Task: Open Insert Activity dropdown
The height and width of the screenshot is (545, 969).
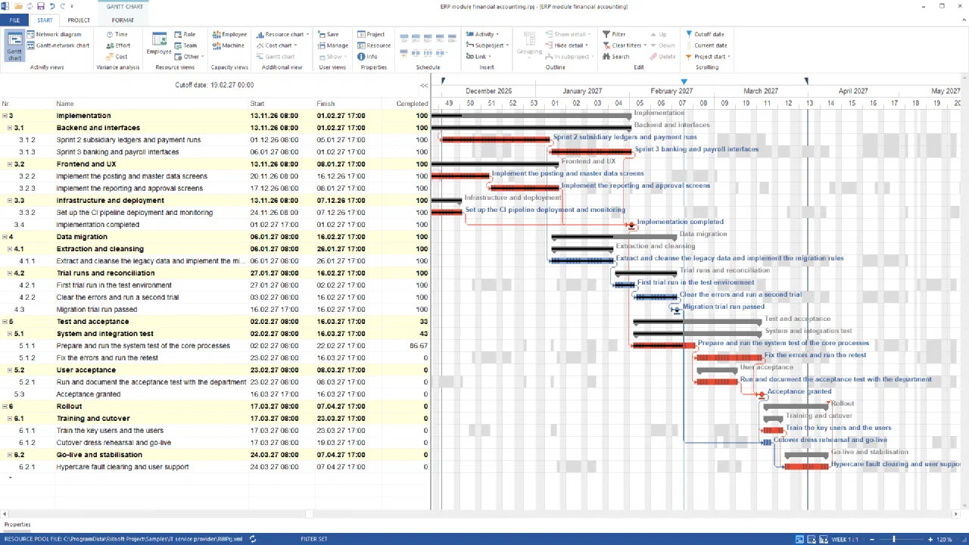Action: 482,34
